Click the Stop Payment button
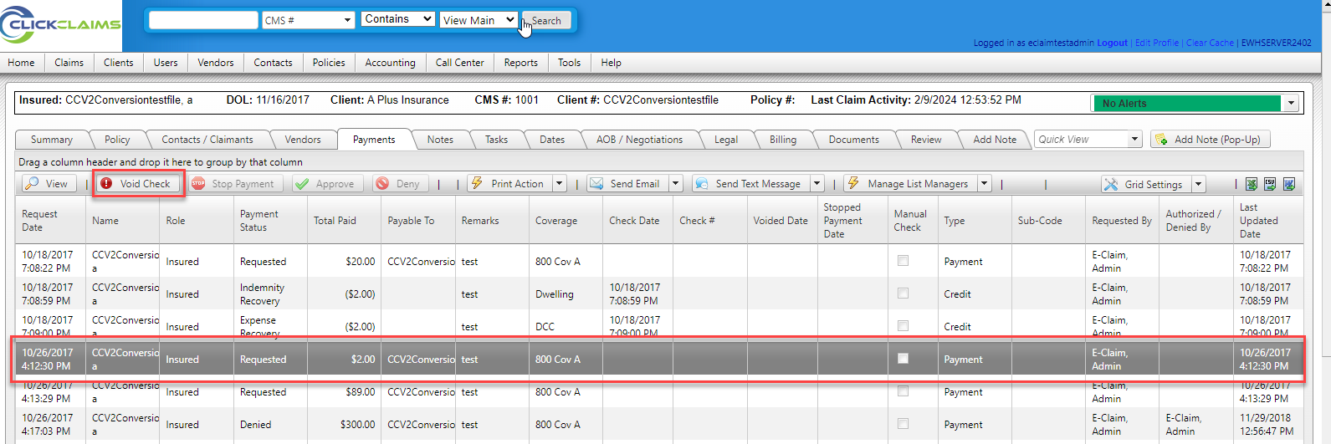 tap(235, 184)
